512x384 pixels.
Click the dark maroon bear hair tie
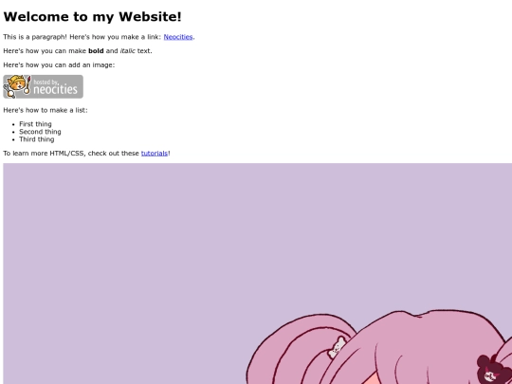click(493, 369)
